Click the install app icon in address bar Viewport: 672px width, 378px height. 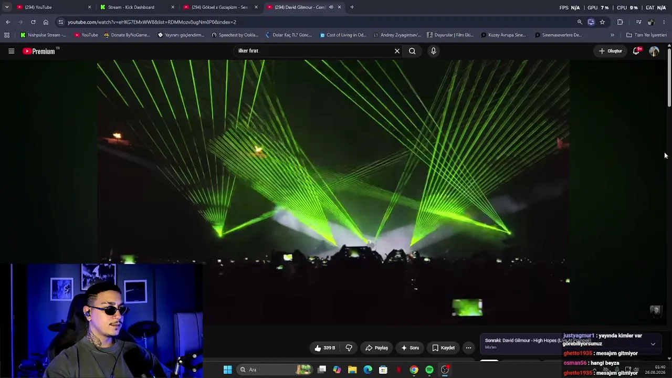point(591,22)
